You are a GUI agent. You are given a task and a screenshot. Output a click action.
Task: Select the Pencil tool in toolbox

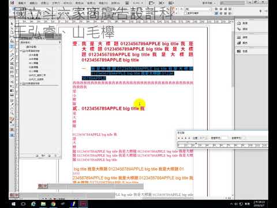pos(12,60)
